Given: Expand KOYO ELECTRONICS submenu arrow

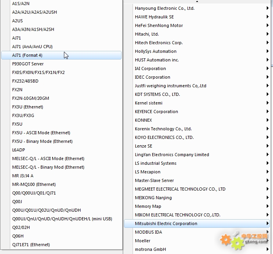Looking at the screenshot, I should pyautogui.click(x=268, y=137).
